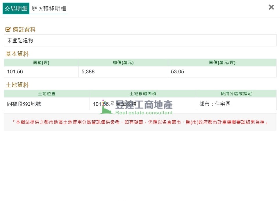280x201 pixels.
Task: Select the unit price 53.05 cell
Action: click(222, 72)
